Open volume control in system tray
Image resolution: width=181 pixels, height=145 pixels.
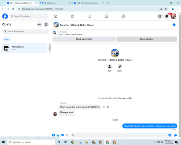click(x=162, y=142)
